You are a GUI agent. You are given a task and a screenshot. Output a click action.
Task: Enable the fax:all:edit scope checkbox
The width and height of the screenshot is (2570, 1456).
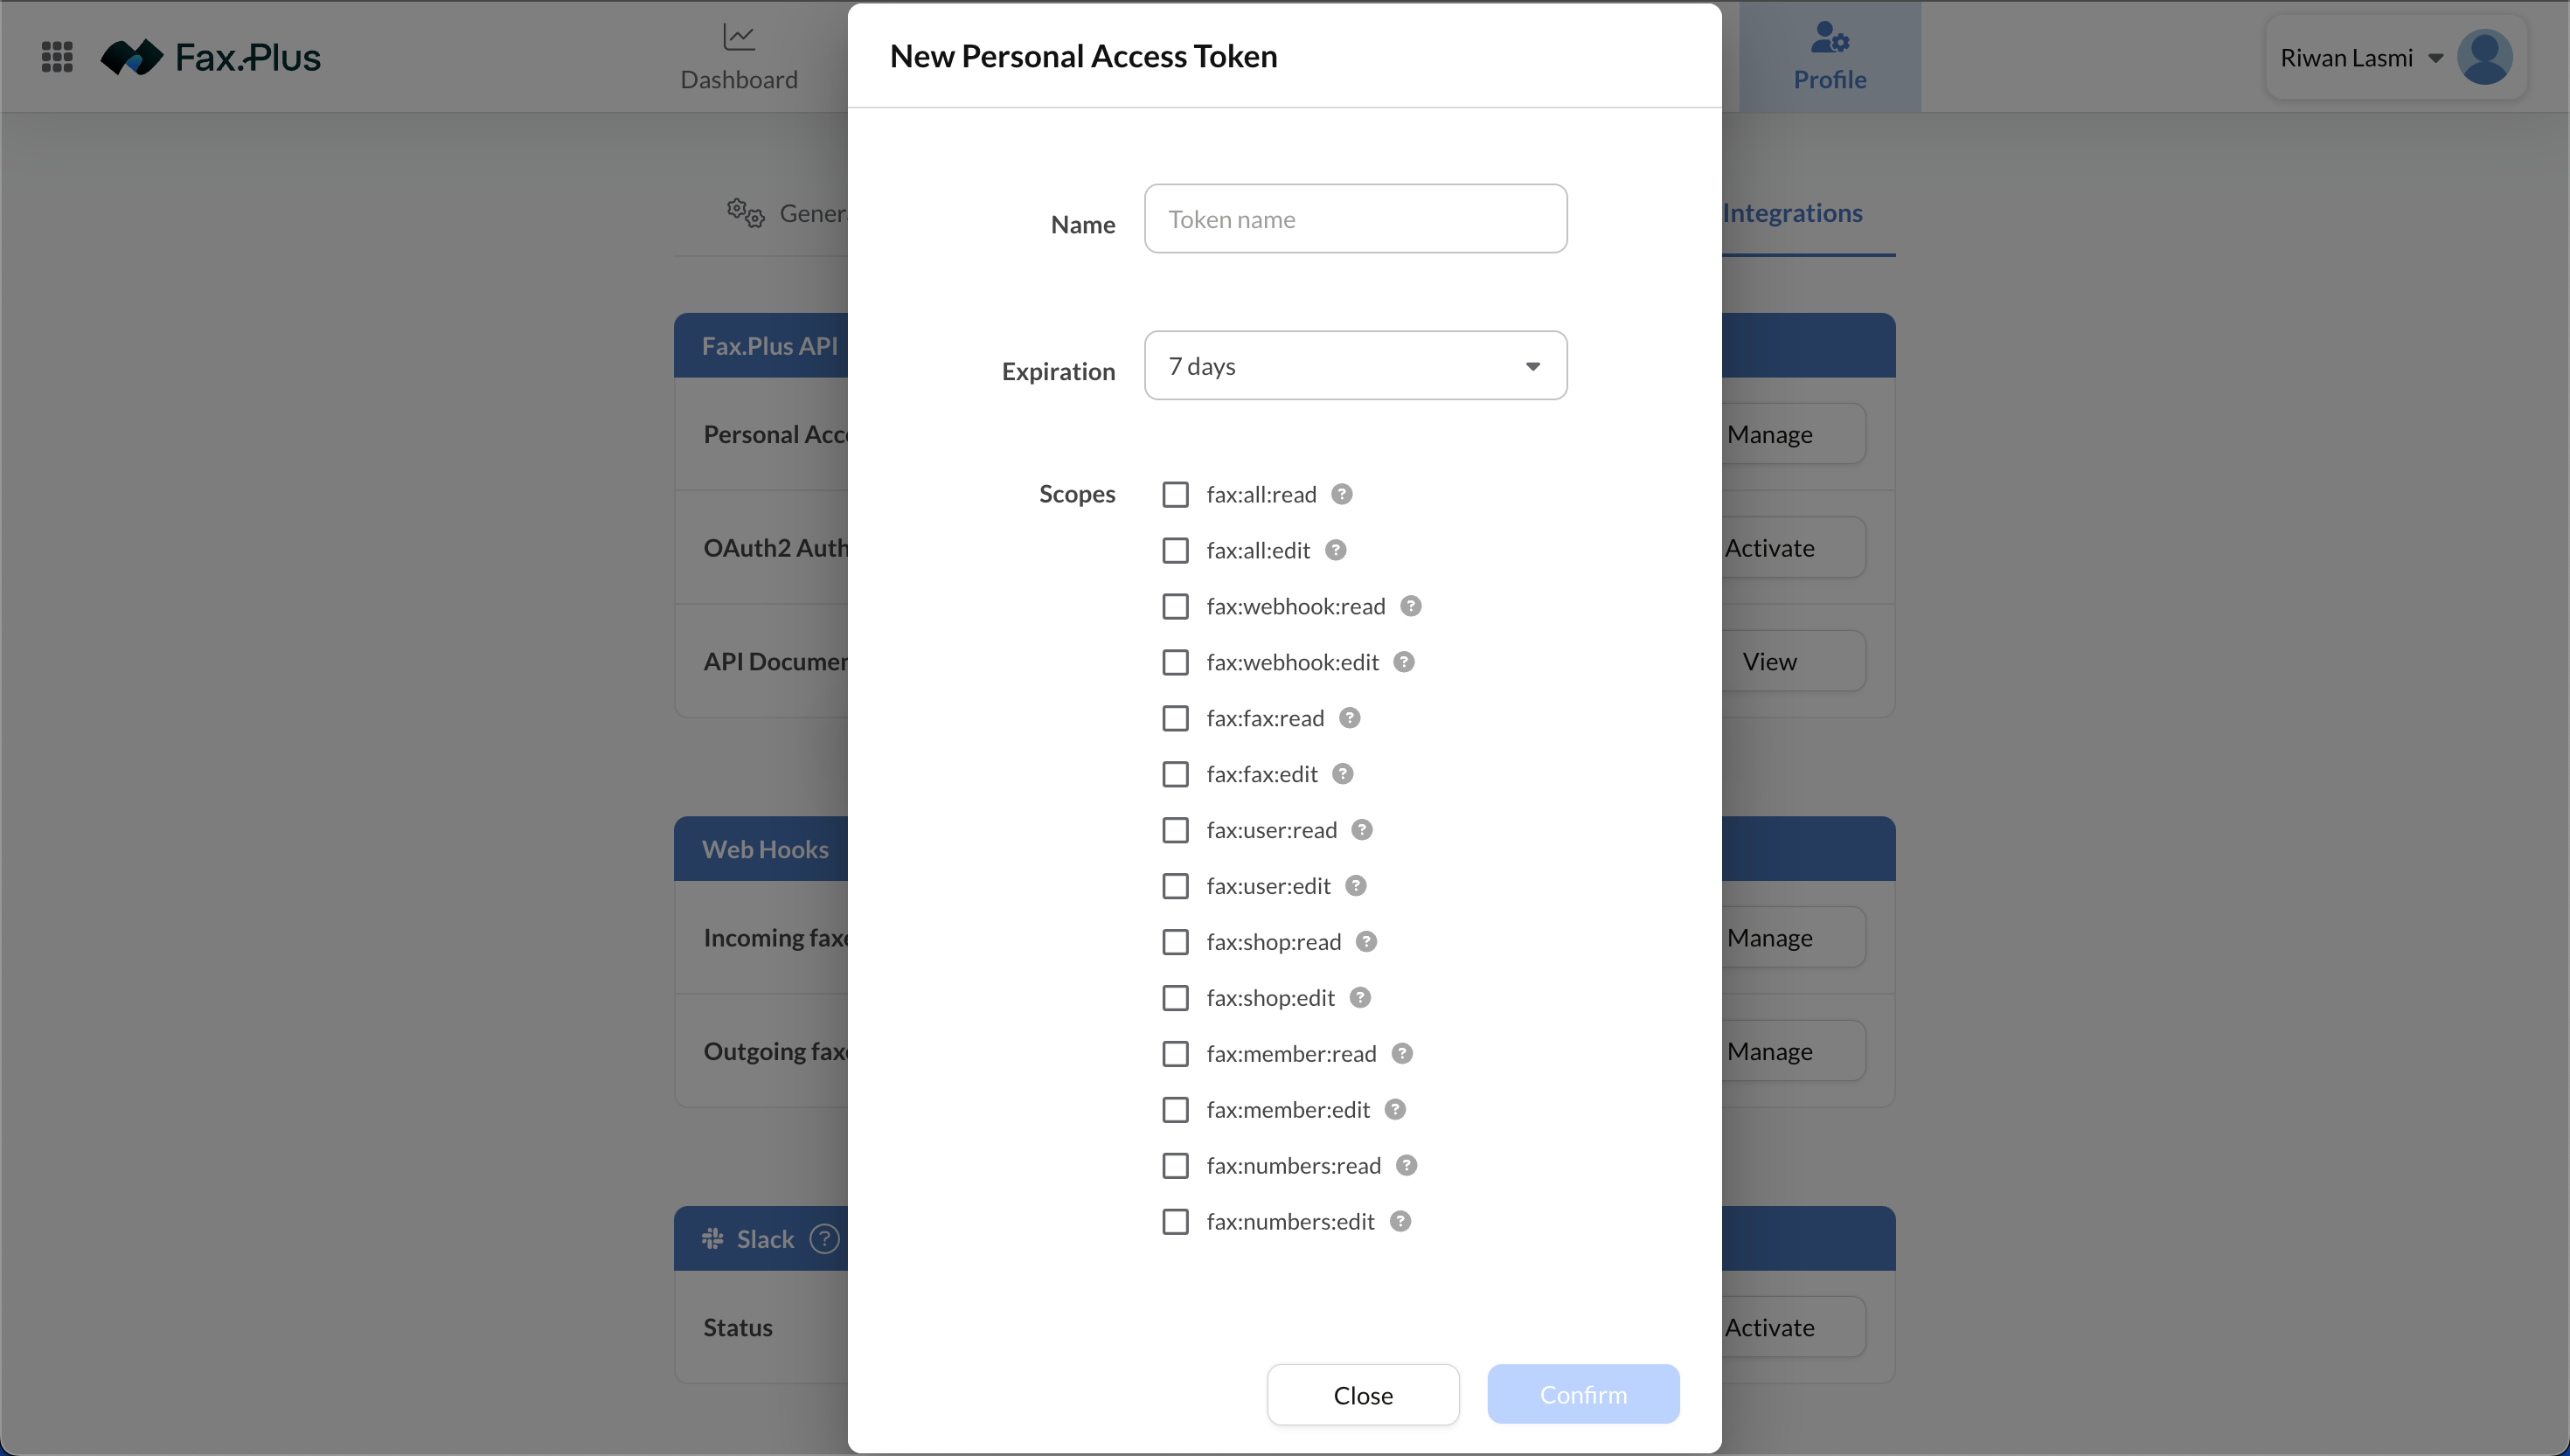pyautogui.click(x=1175, y=551)
